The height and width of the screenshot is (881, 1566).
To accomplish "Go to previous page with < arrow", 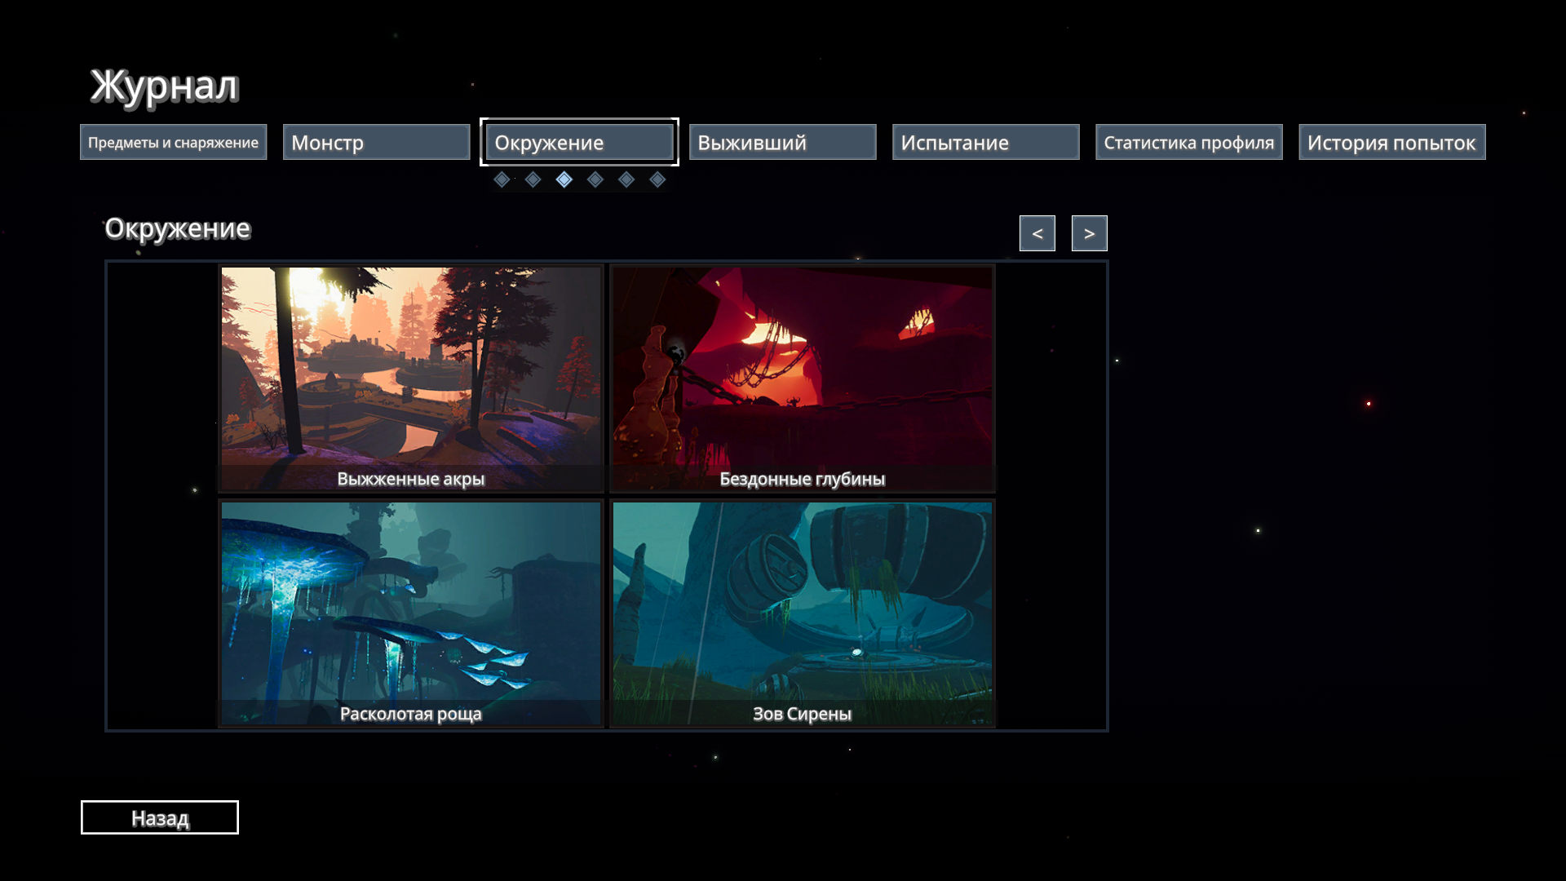I will tap(1037, 233).
